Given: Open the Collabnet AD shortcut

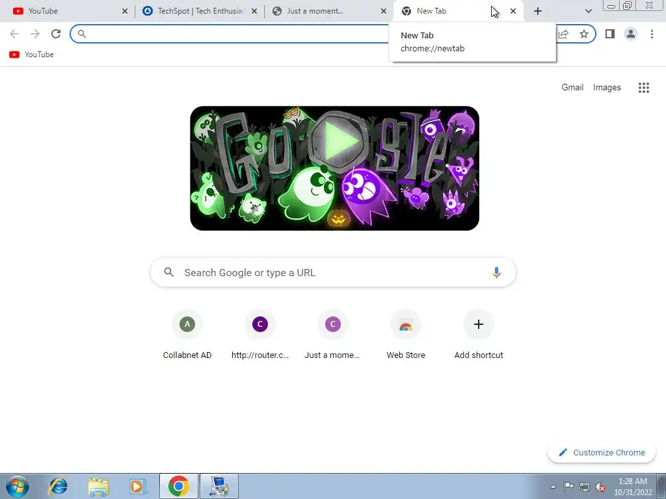Looking at the screenshot, I should point(187,335).
